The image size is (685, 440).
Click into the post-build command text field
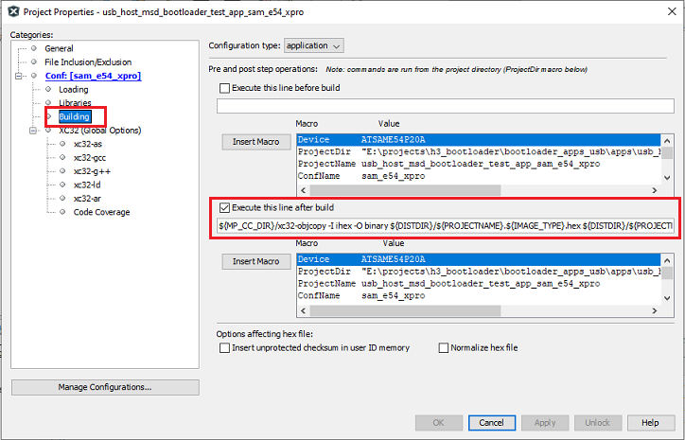[x=445, y=227]
